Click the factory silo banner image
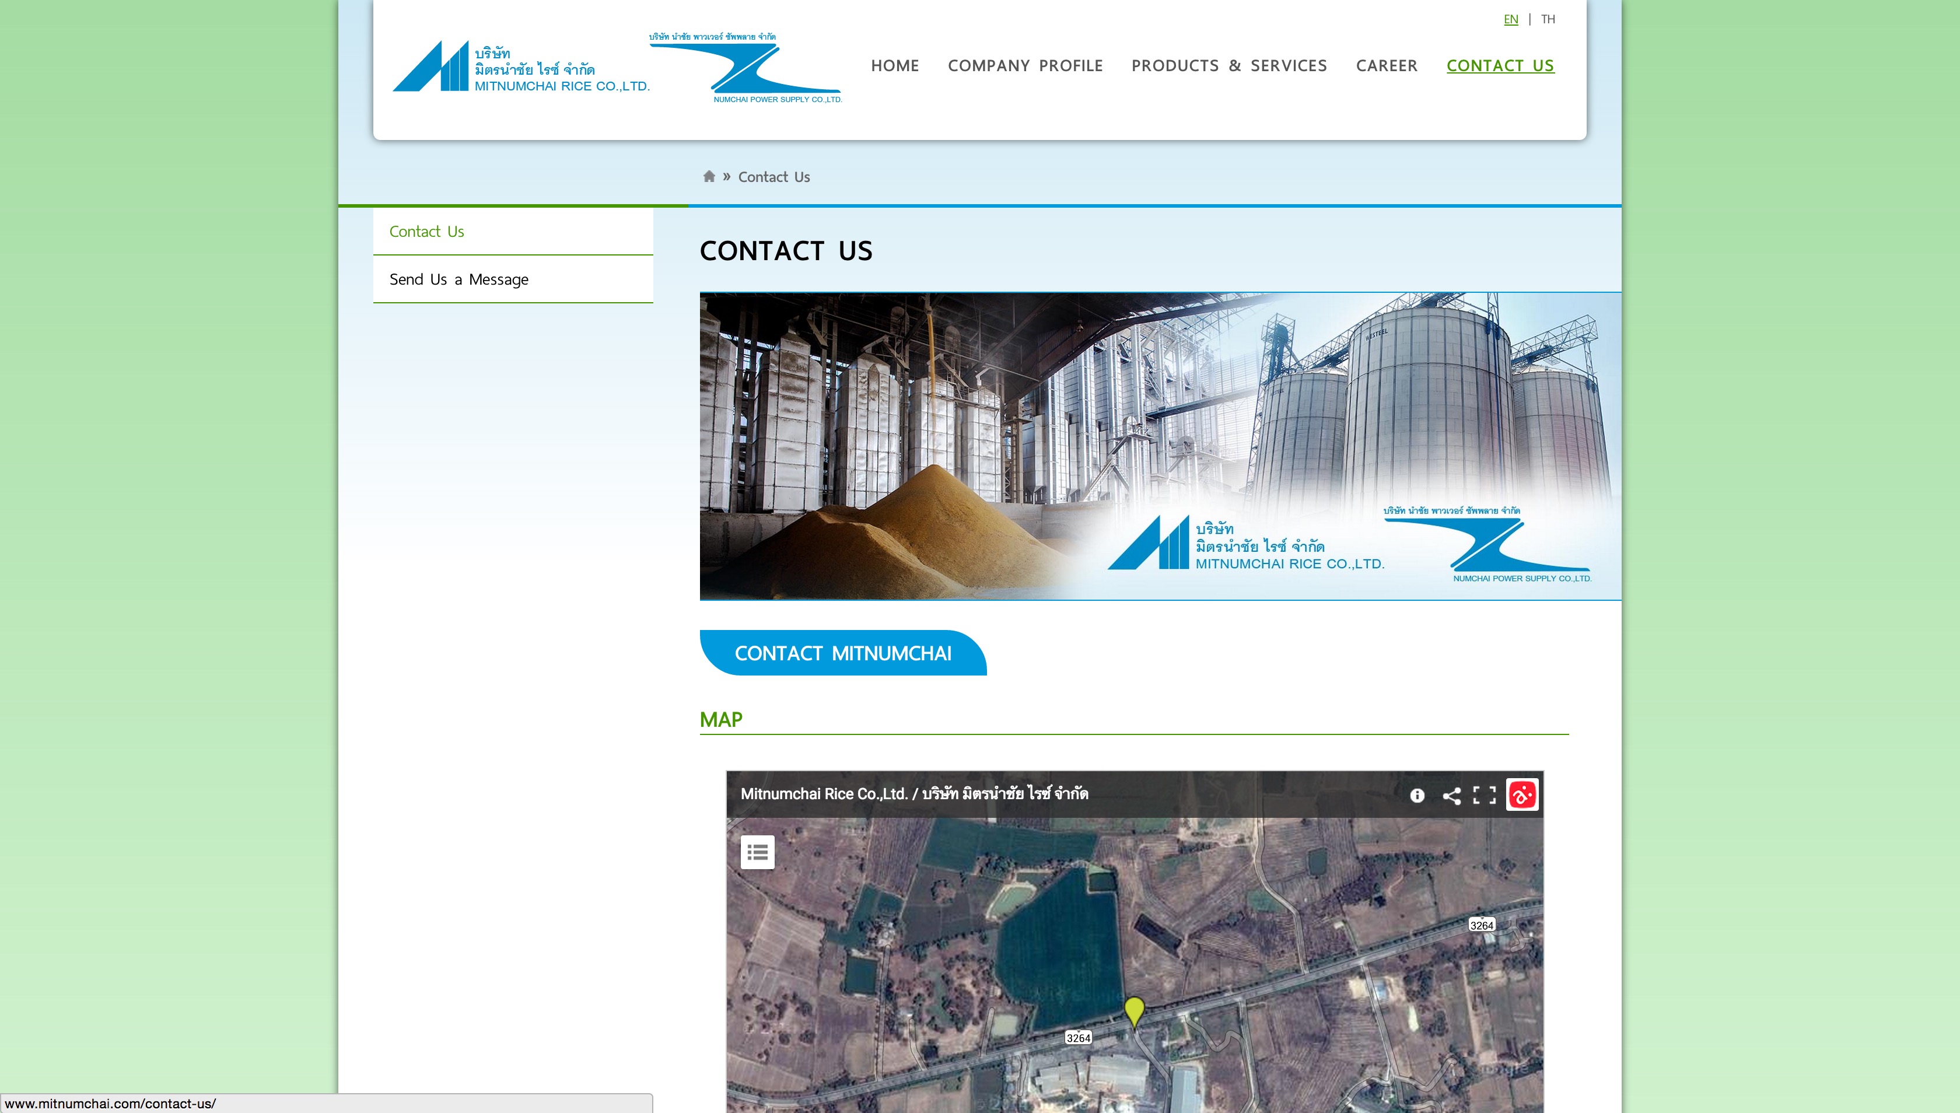The height and width of the screenshot is (1113, 1960). 1160,446
